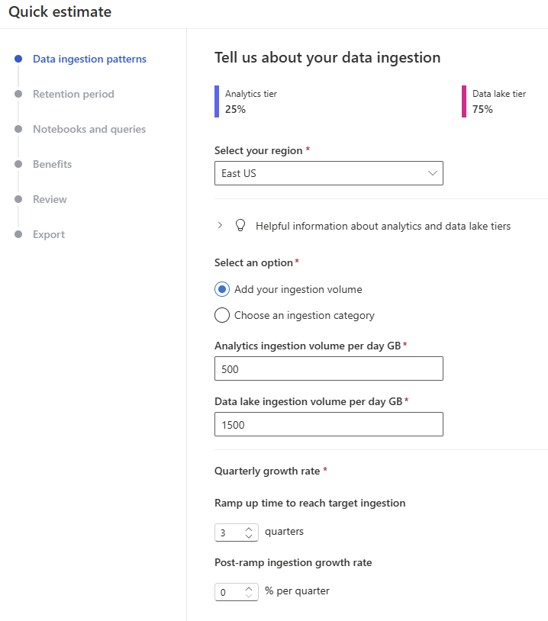Click Analytics ingestion volume per day field
548x621 pixels.
328,368
